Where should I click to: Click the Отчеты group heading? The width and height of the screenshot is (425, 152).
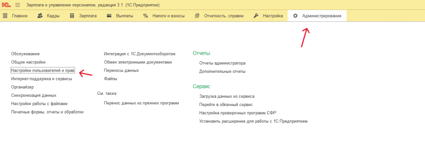pyautogui.click(x=201, y=53)
